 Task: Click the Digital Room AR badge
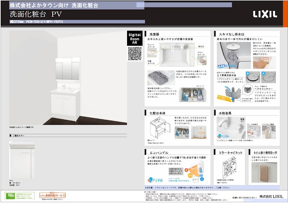click(135, 38)
